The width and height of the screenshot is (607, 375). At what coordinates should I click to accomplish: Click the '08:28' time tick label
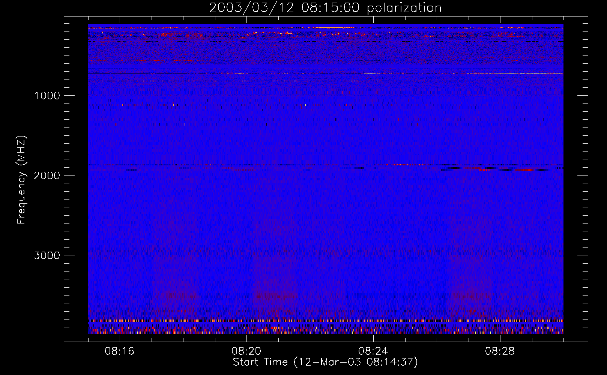pos(500,351)
